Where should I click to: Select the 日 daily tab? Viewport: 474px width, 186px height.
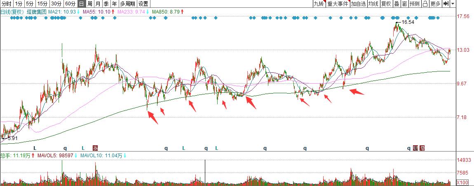[x=82, y=4]
